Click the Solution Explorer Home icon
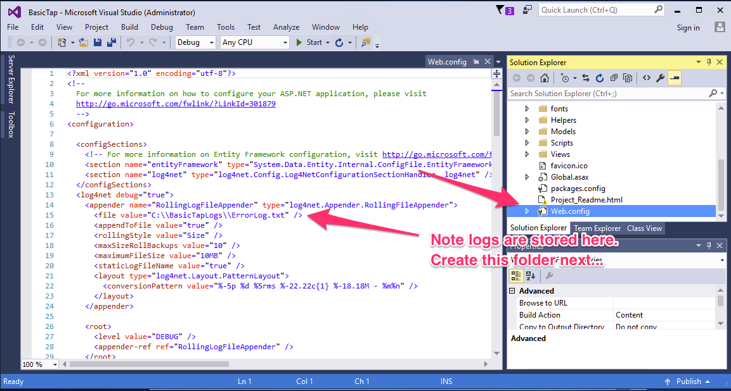The width and height of the screenshot is (731, 391). coord(544,78)
